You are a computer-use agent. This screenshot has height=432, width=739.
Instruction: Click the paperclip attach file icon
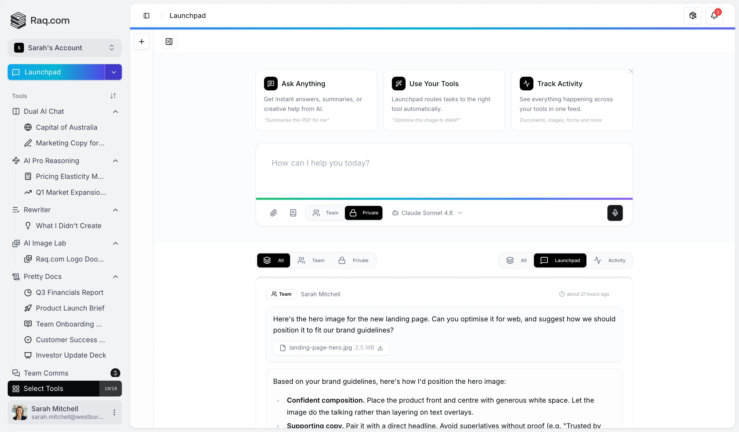tap(273, 213)
